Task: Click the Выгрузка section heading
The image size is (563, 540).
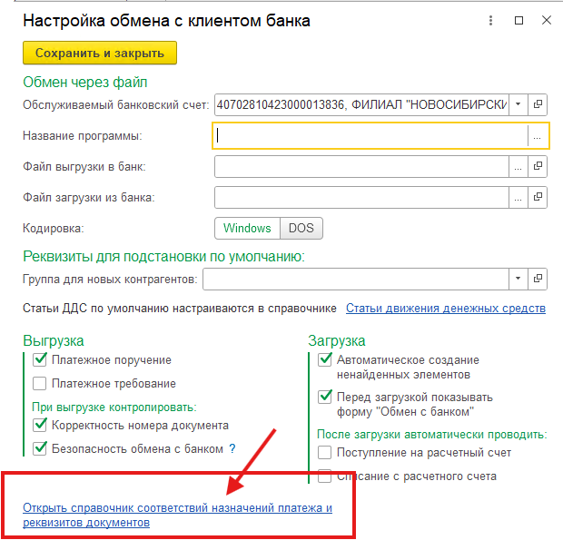Action: (x=54, y=340)
